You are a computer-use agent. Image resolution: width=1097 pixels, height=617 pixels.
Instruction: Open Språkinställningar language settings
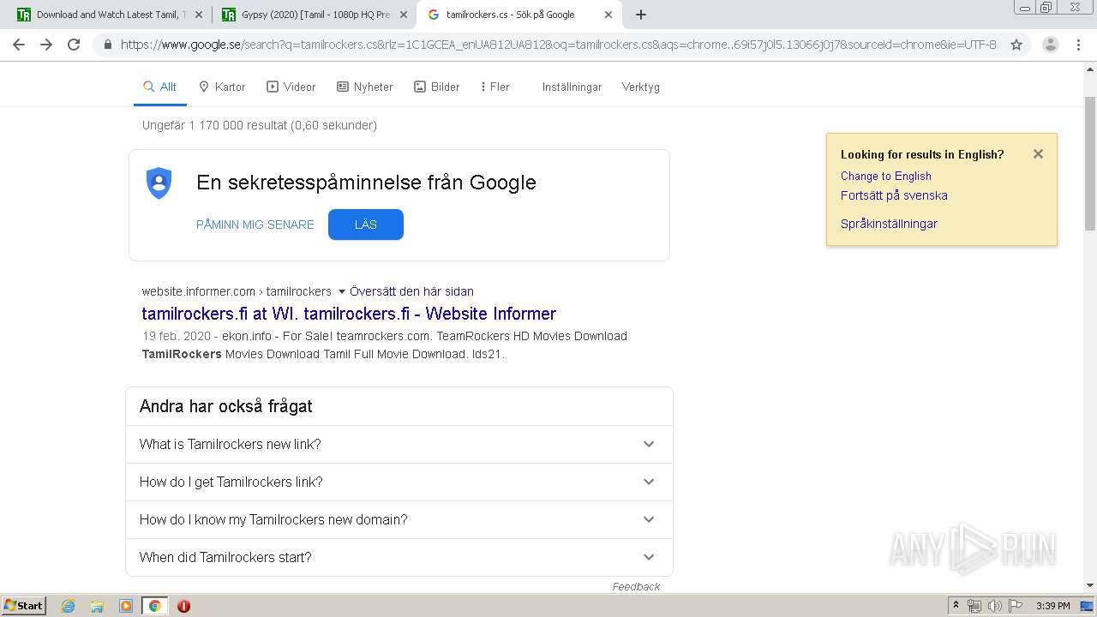pyautogui.click(x=889, y=224)
